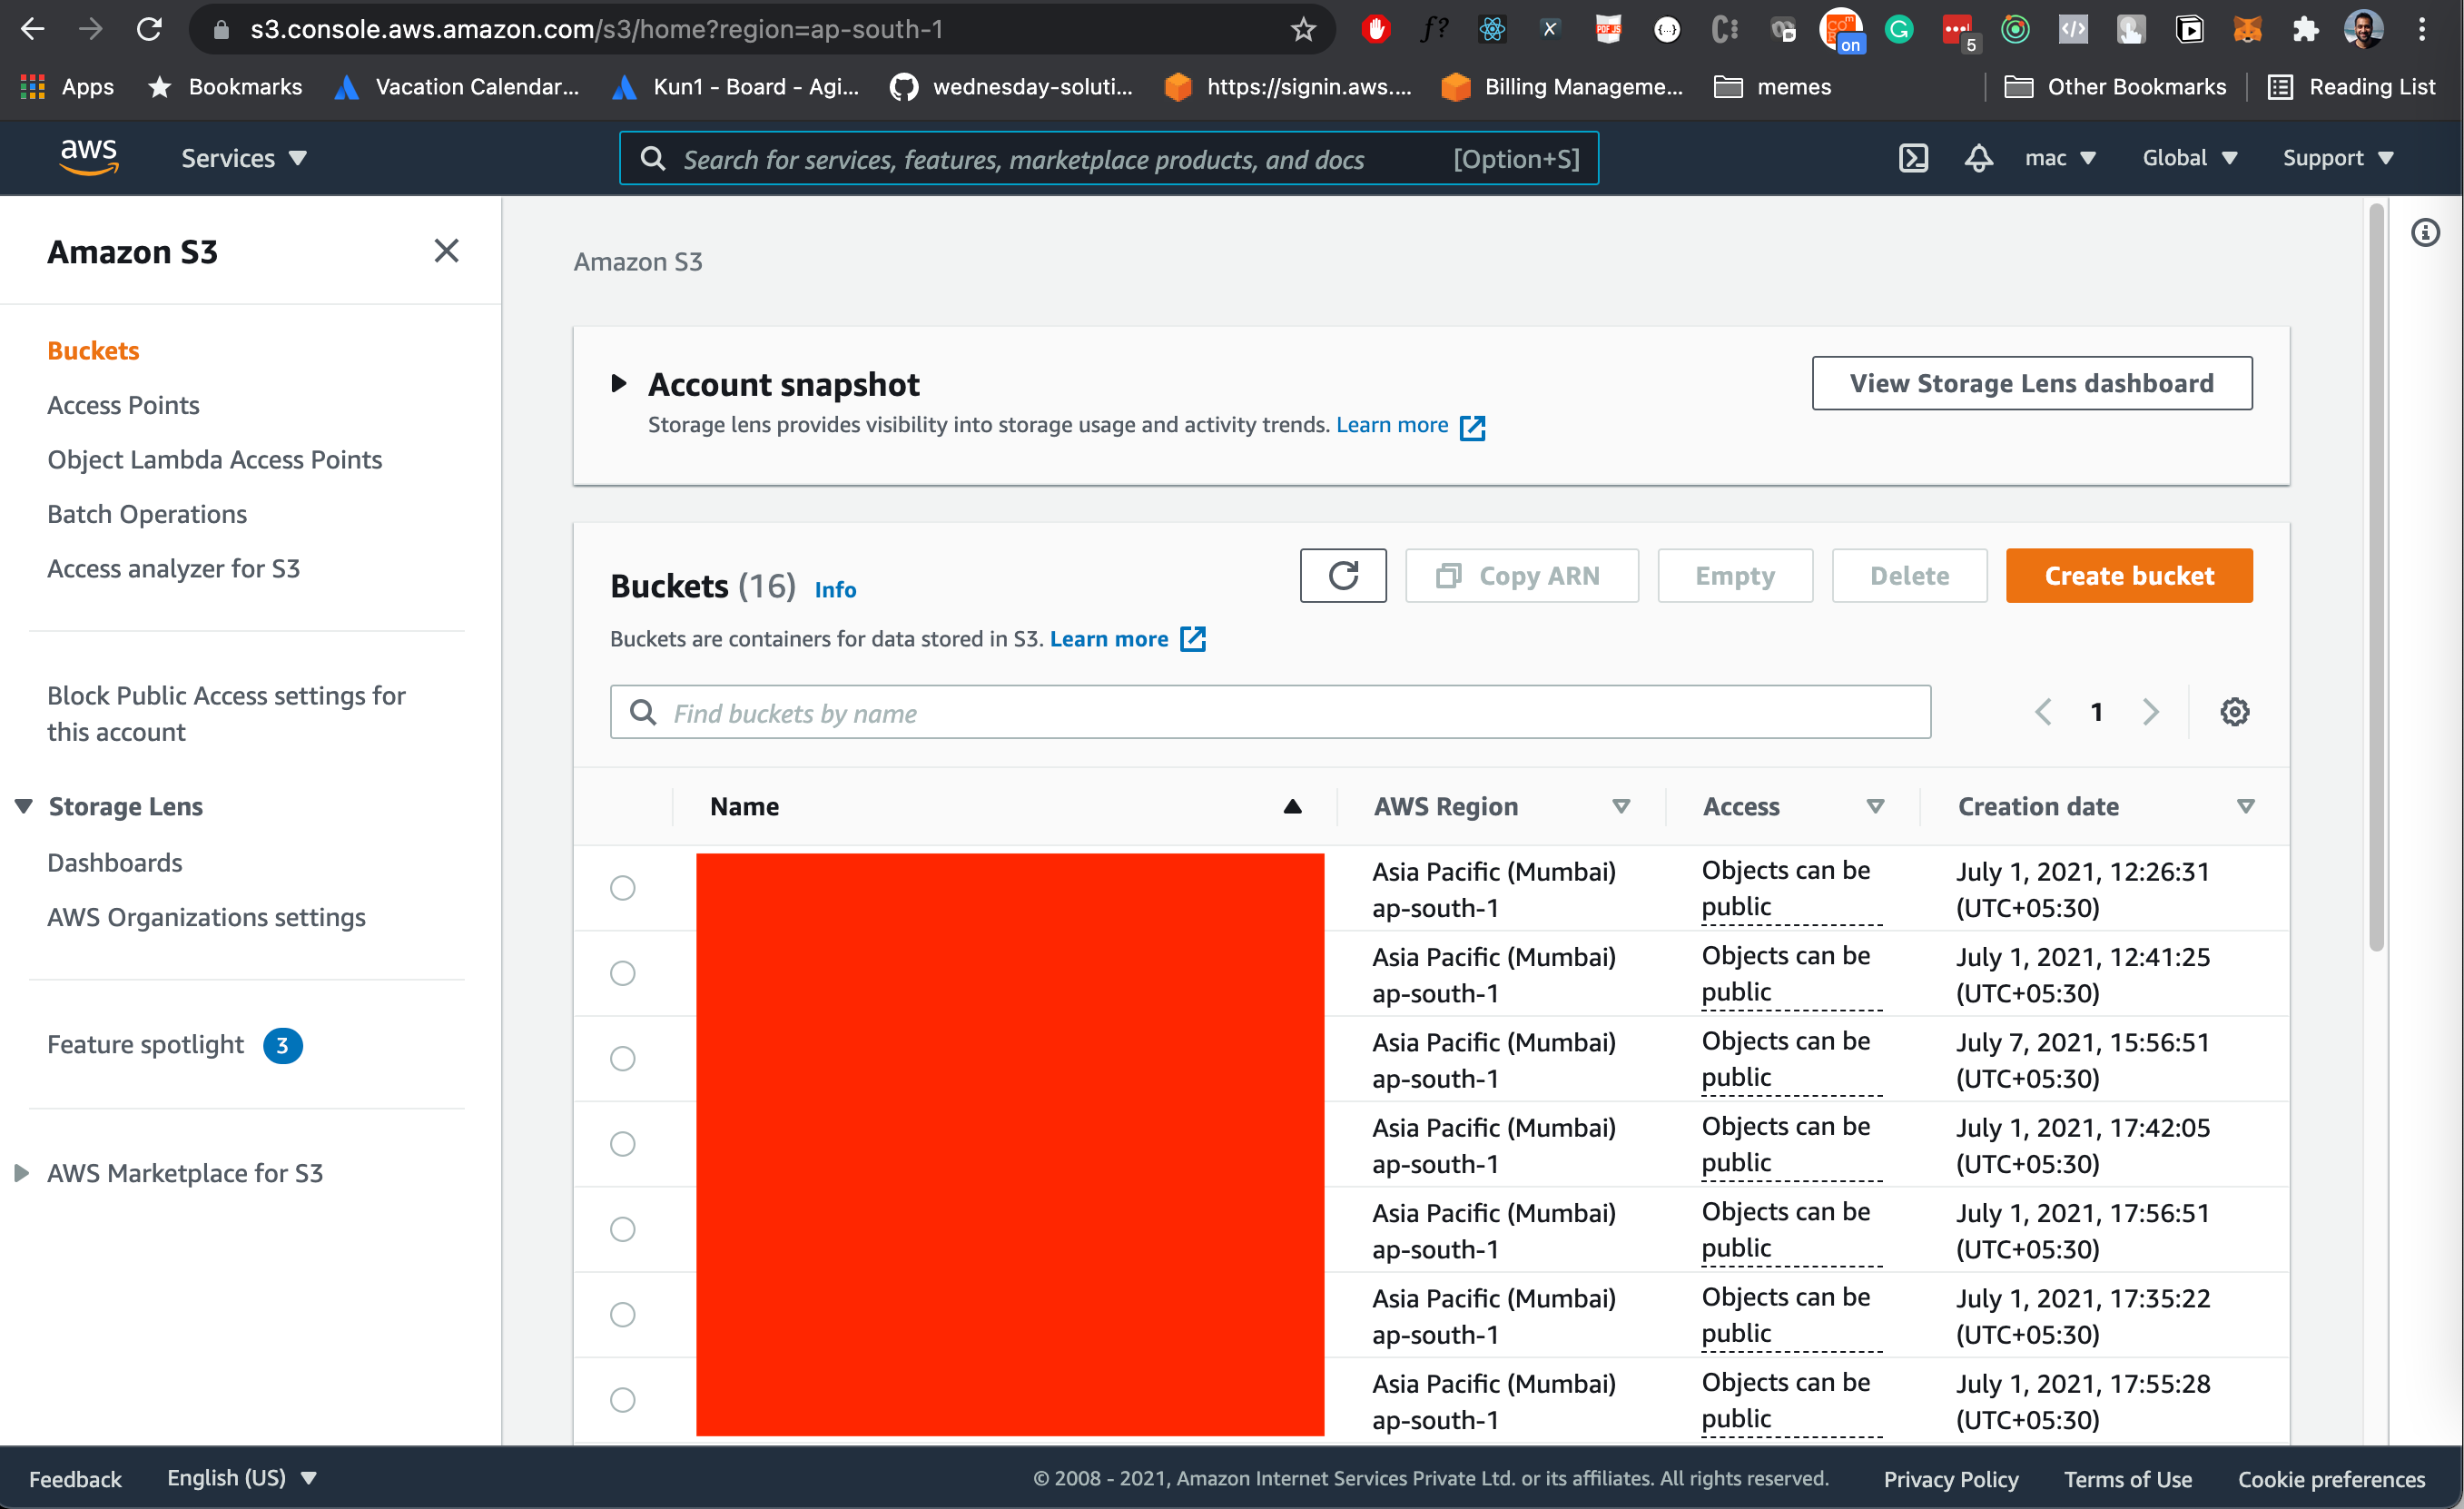Open AWS Organizations settings
This screenshot has width=2464, height=1509.
pyautogui.click(x=206, y=917)
